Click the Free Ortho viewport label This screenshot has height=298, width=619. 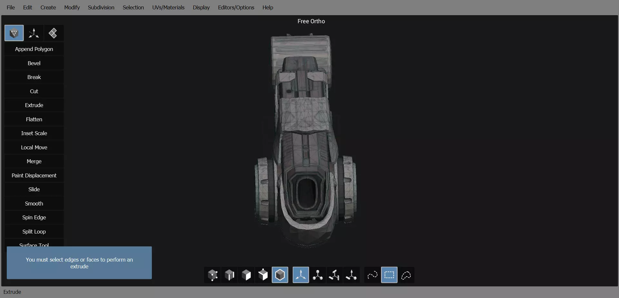(x=311, y=21)
